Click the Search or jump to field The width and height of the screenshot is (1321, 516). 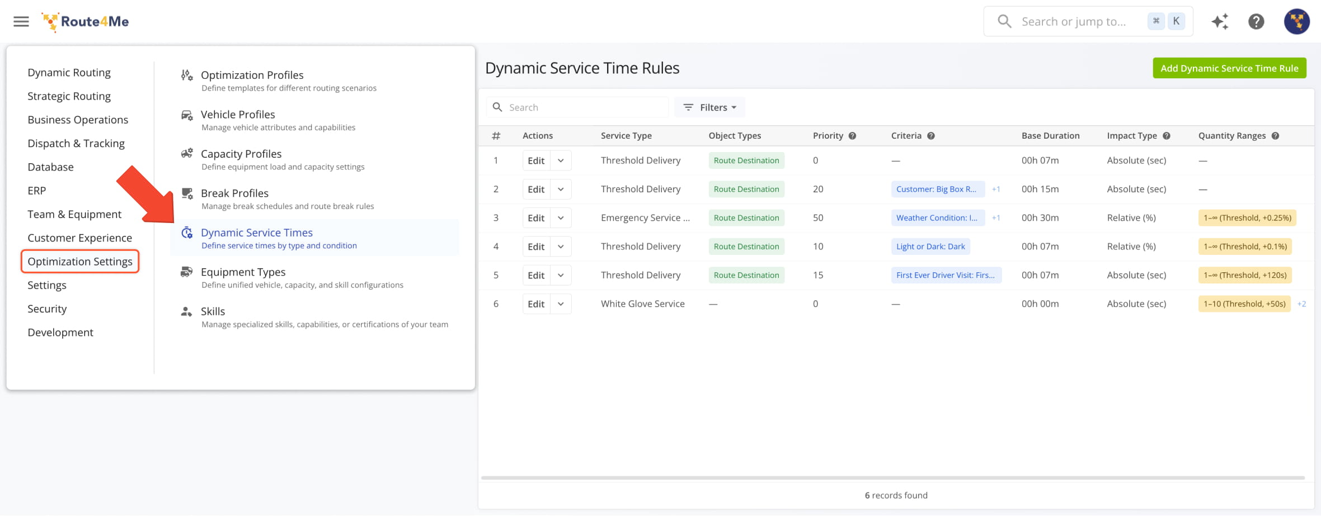(1088, 21)
